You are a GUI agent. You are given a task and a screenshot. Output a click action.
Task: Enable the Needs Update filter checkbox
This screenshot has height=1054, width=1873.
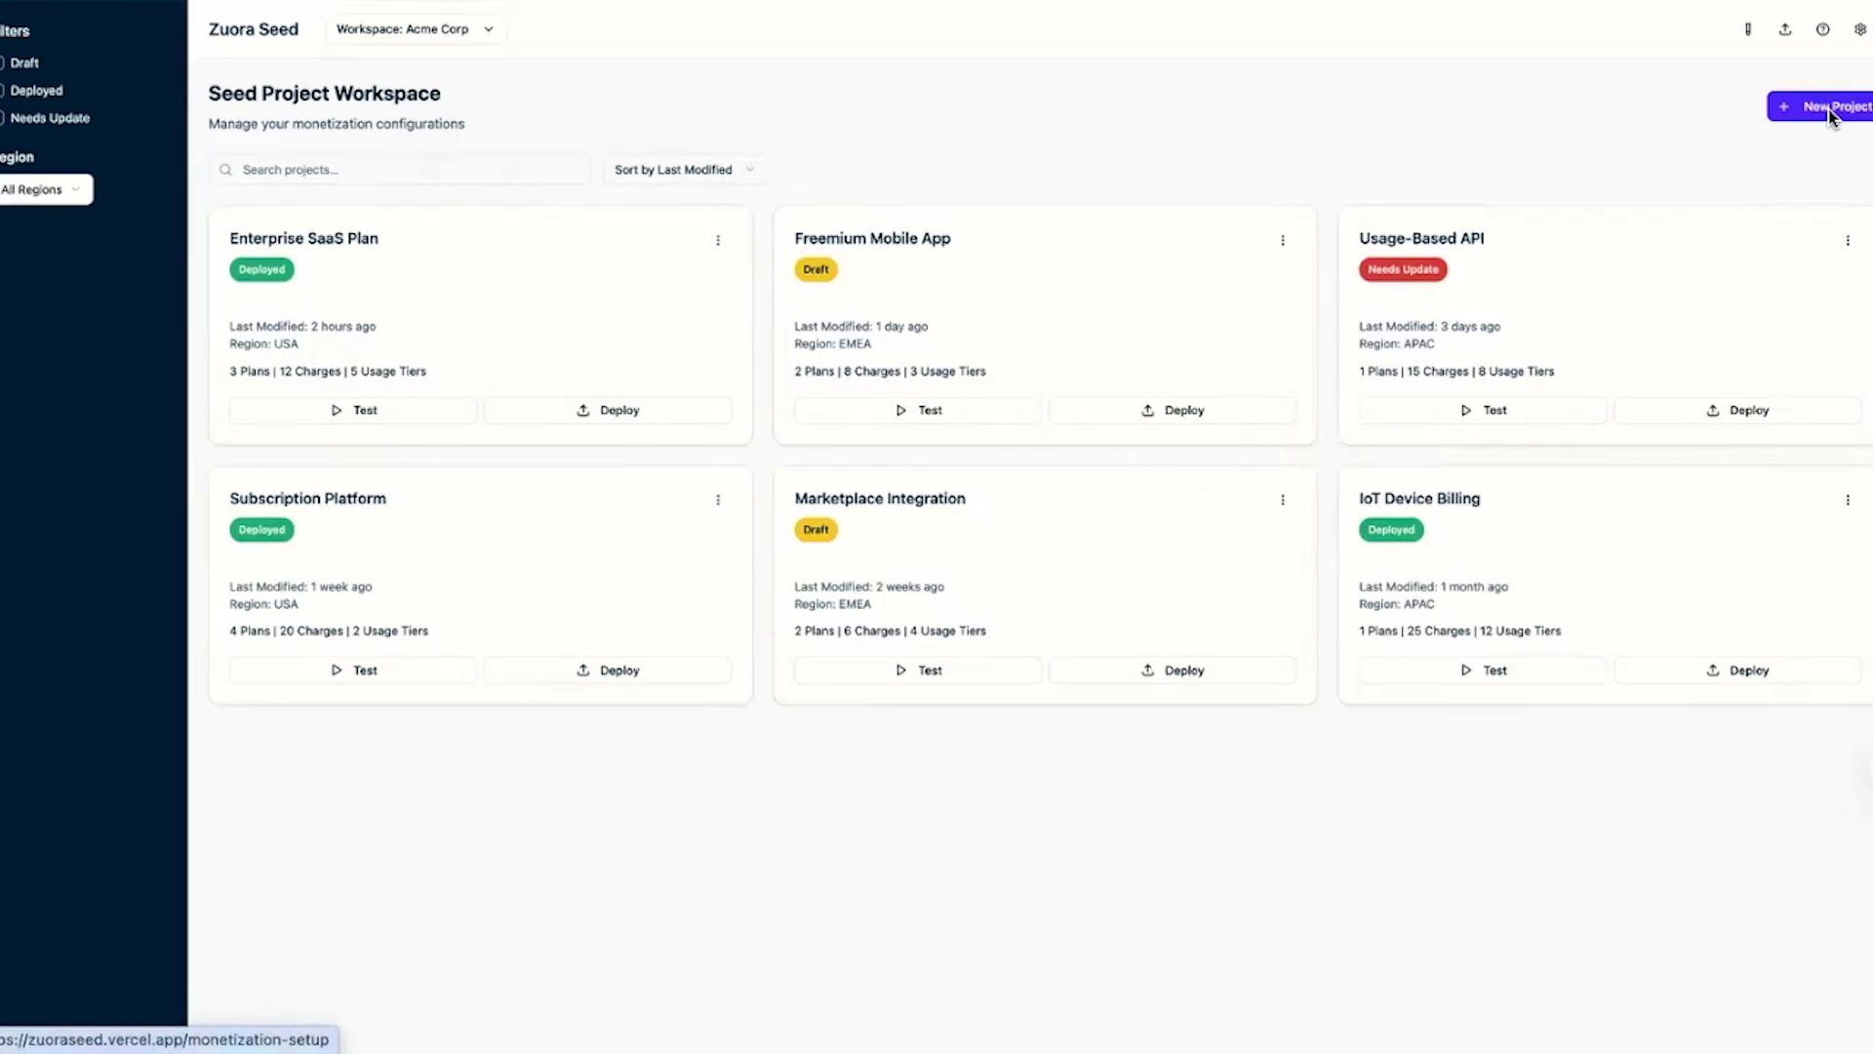click(3, 118)
